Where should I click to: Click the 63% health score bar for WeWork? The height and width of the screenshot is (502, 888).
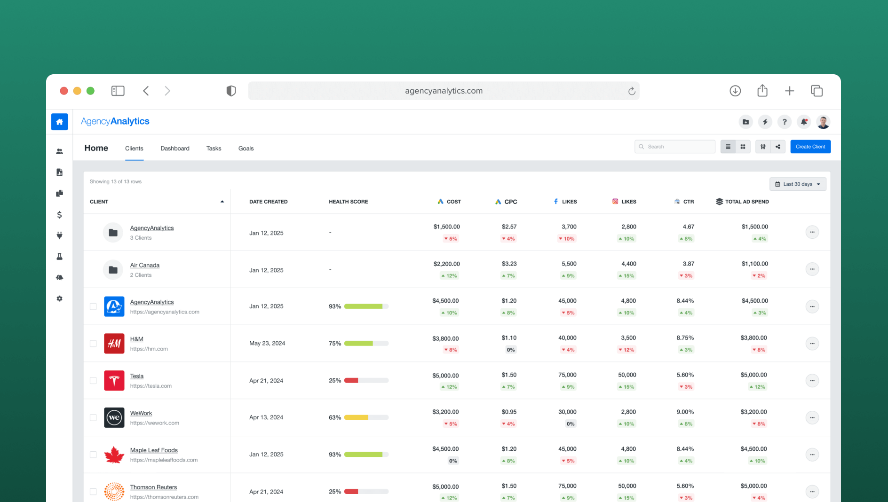[366, 417]
